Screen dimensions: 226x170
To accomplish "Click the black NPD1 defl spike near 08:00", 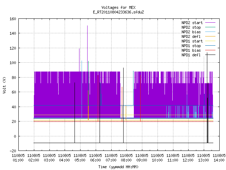I will [x=123, y=105].
